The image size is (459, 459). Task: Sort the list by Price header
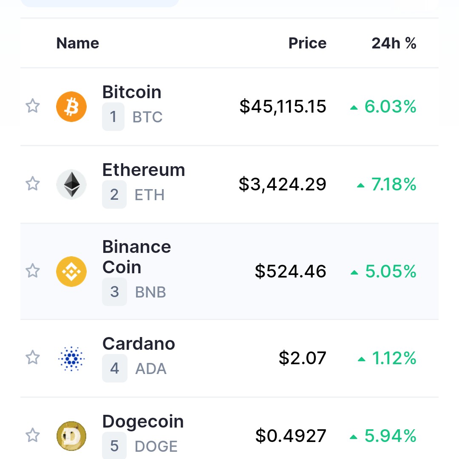click(x=307, y=43)
